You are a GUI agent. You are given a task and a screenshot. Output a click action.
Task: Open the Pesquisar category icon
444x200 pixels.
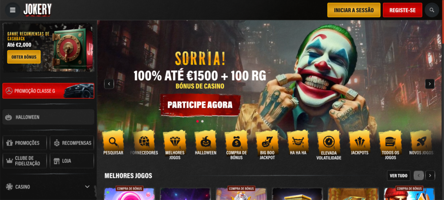tap(113, 141)
